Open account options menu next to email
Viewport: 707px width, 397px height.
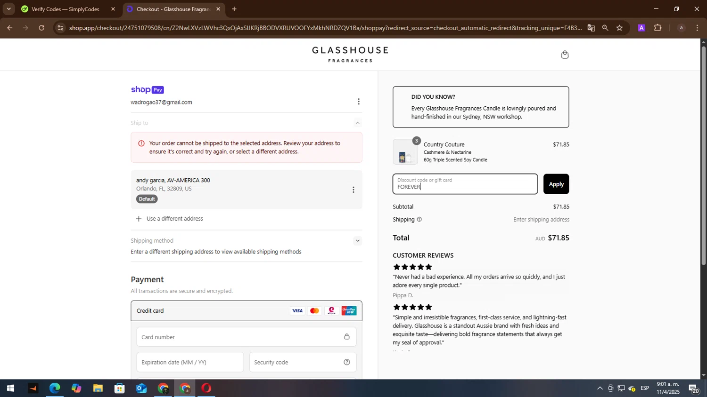[359, 102]
